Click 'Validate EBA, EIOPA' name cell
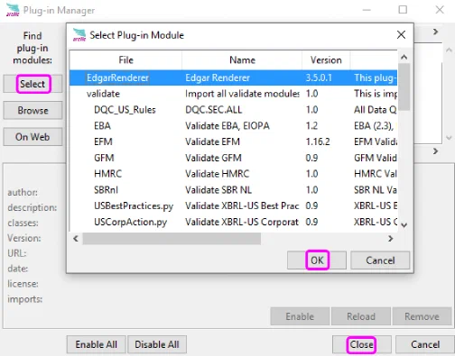Screen dimensions: 455x356 (x=227, y=125)
